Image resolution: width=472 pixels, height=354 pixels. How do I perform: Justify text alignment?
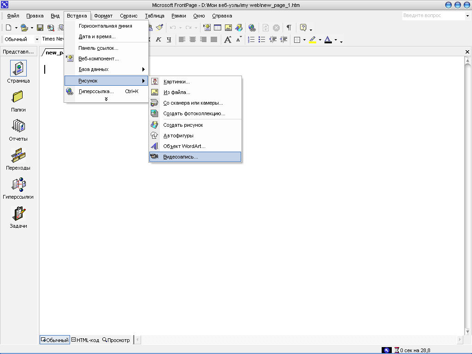click(214, 40)
